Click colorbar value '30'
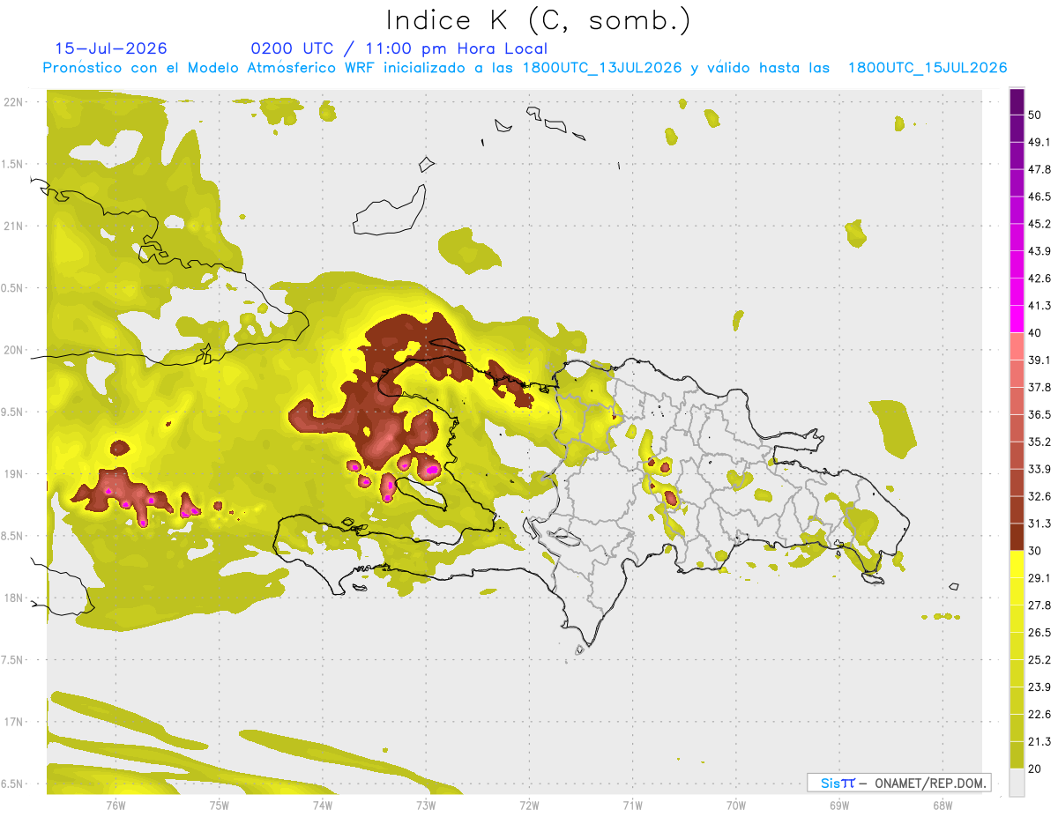This screenshot has height=817, width=1058. (1035, 551)
